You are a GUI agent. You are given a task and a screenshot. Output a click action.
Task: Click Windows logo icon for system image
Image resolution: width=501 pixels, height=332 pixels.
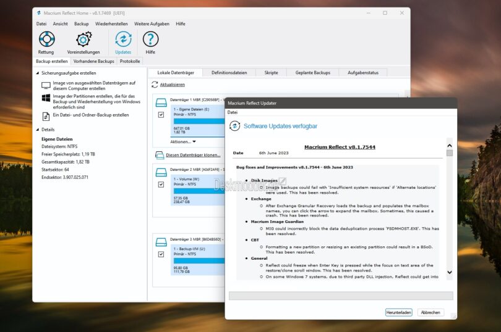click(x=46, y=98)
